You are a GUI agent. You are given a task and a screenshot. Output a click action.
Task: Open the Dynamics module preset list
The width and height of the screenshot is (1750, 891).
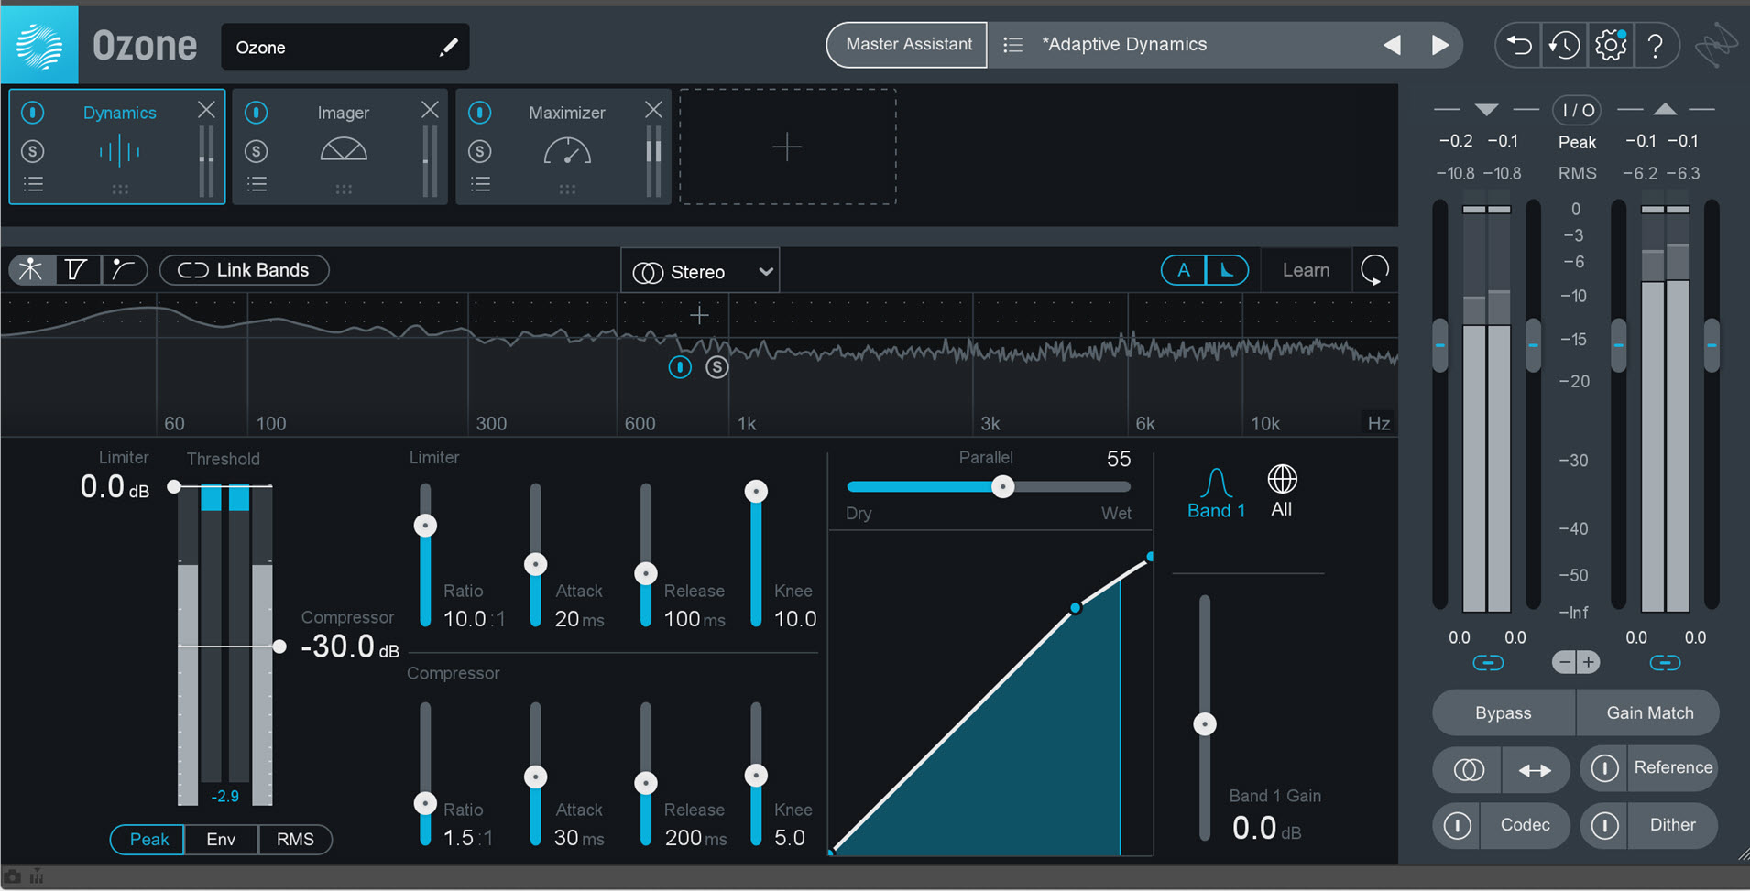click(x=33, y=184)
